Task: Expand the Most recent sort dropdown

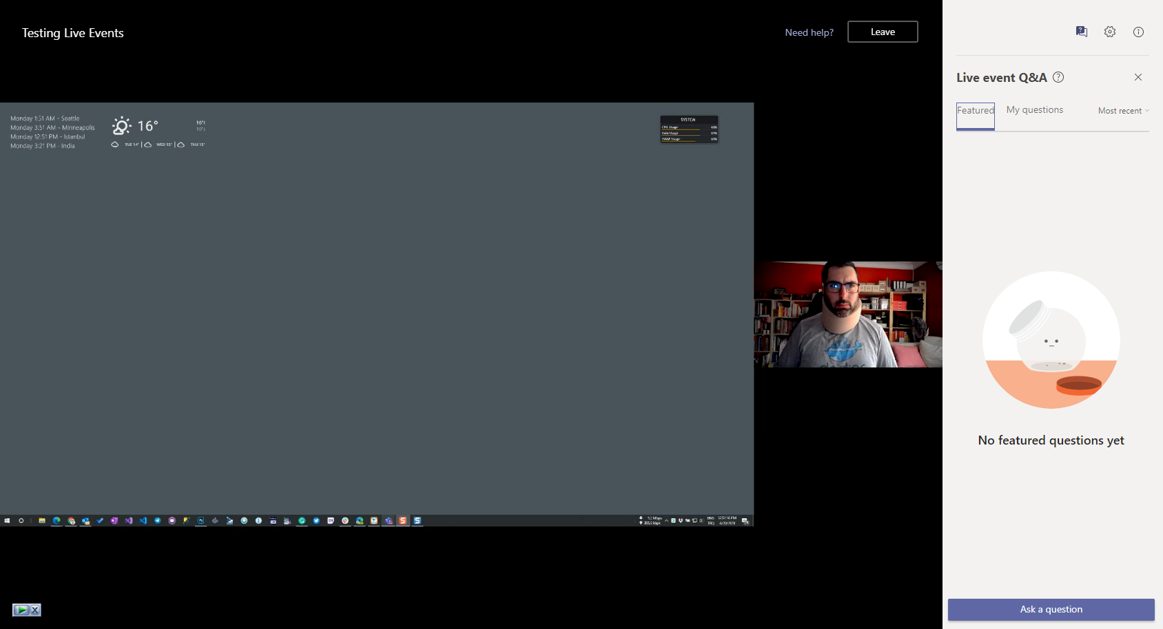Action: [x=1123, y=111]
